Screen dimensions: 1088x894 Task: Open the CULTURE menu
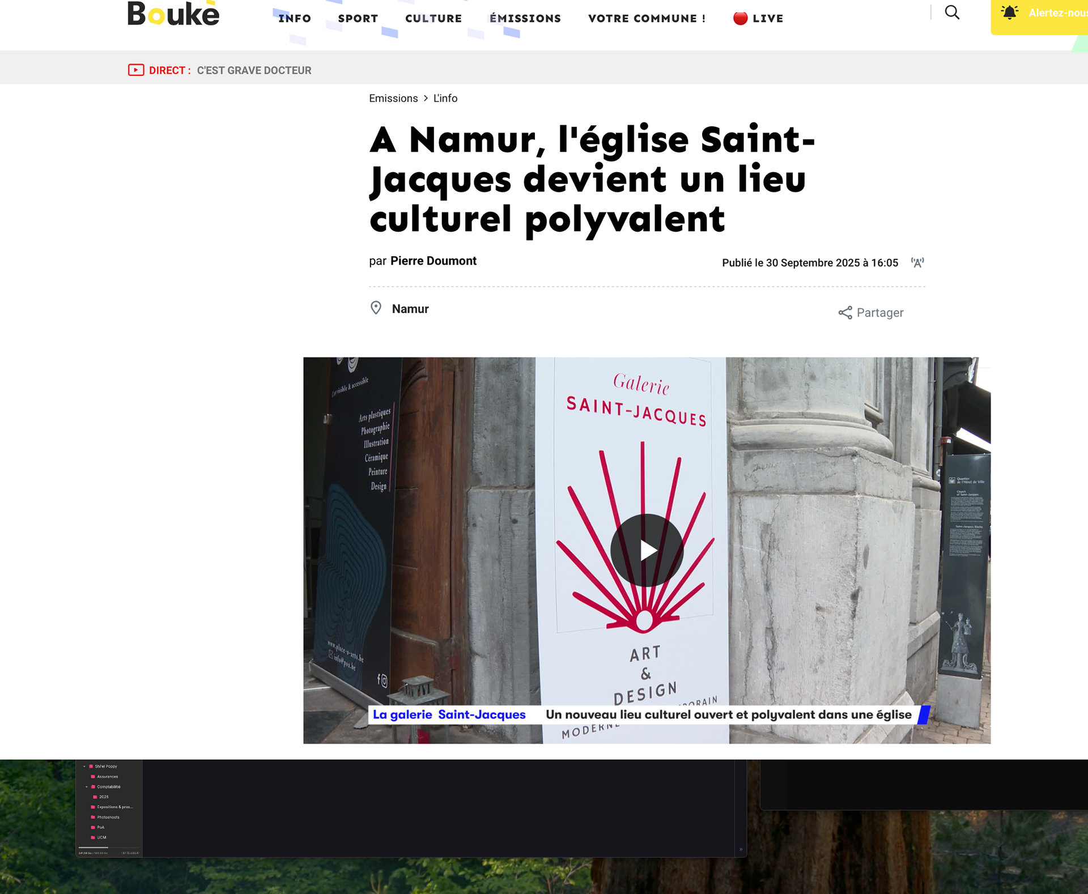433,18
